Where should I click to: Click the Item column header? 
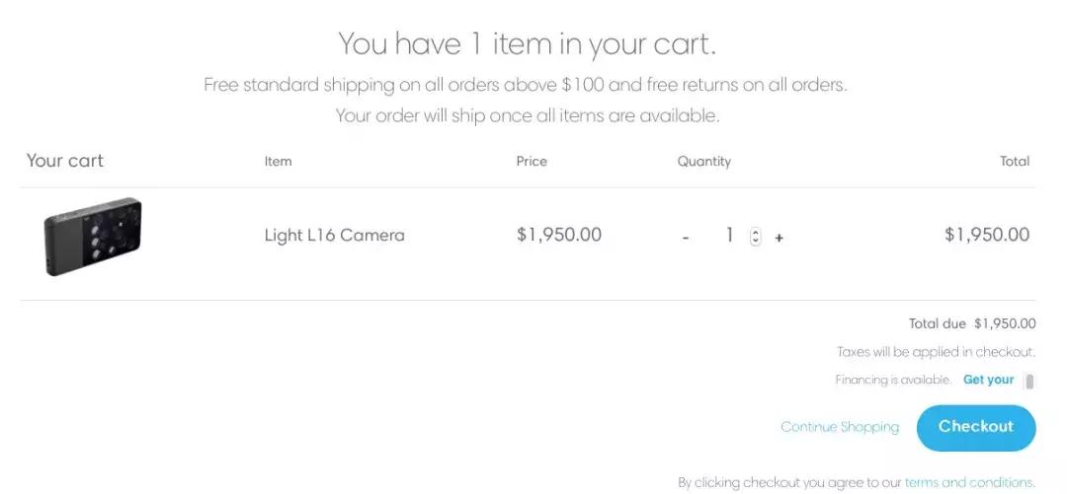coord(278,162)
